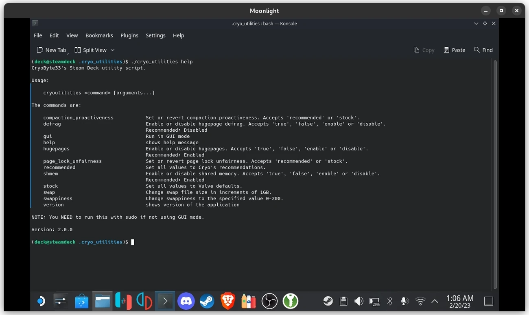This screenshot has height=315, width=529.
Task: Open the Dolphin file manager
Action: coord(103,301)
